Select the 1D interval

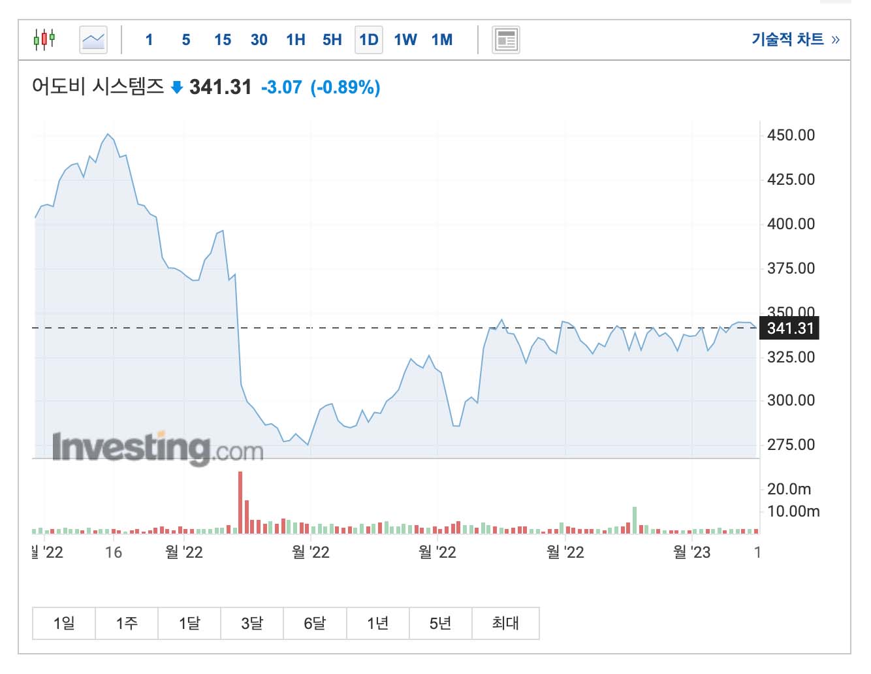369,40
